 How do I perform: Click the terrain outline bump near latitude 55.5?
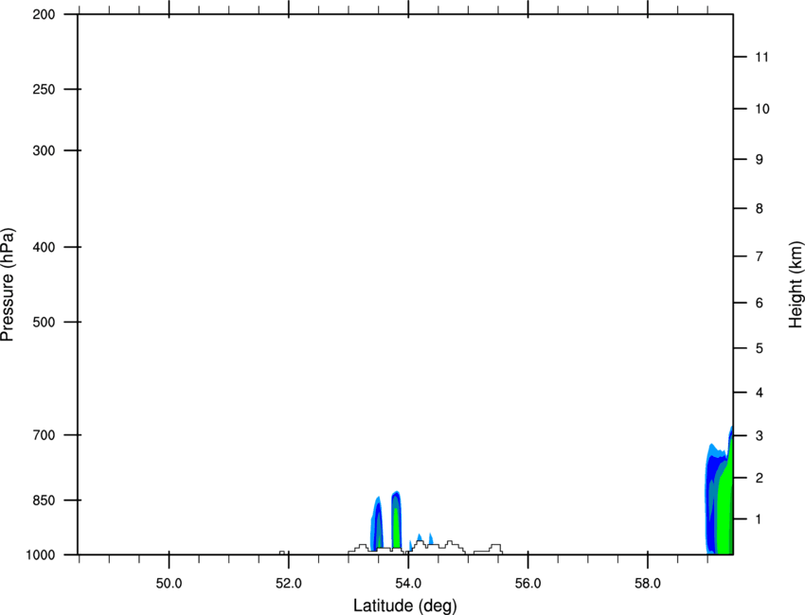[x=495, y=549]
